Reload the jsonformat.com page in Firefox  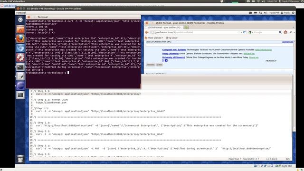tap(244, 32)
